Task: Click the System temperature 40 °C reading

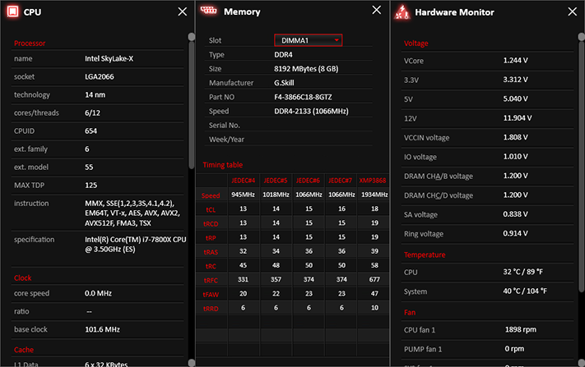Action: 525,291
